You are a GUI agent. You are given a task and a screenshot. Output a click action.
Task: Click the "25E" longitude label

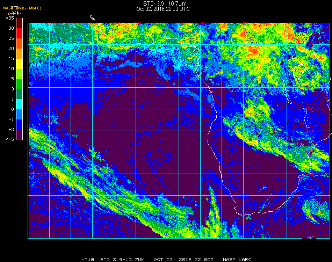tap(267, 23)
